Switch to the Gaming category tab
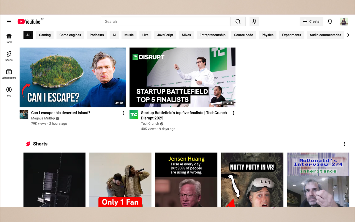This screenshot has height=222, width=355. (x=45, y=35)
